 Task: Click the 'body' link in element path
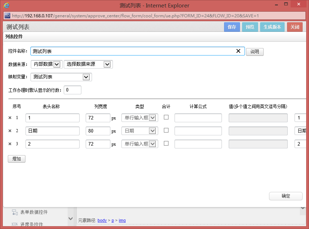(x=102, y=221)
